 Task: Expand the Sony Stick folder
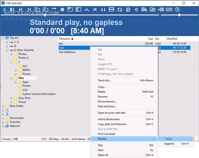pos(11,98)
